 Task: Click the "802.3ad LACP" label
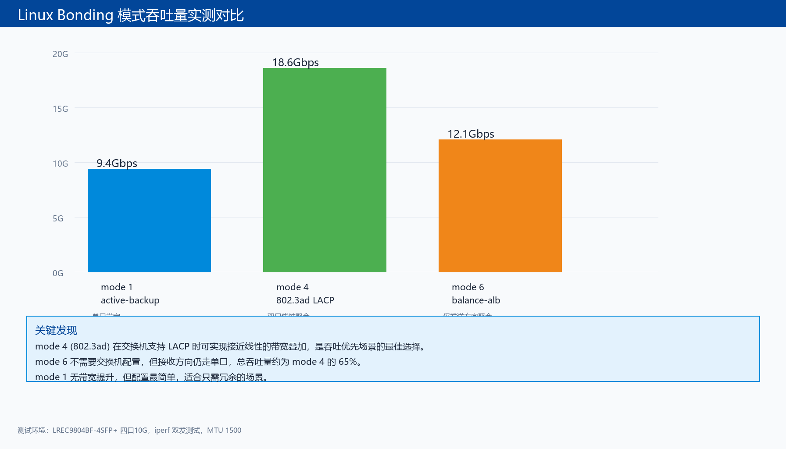click(x=305, y=300)
